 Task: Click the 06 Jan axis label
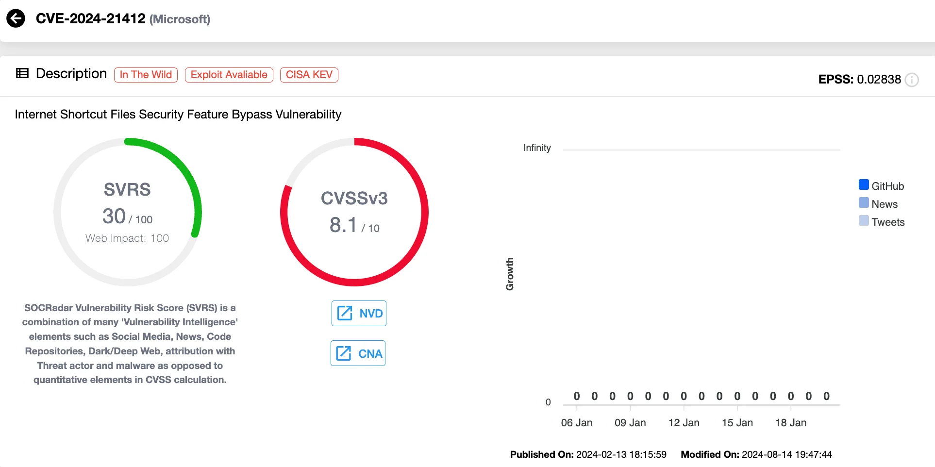[x=577, y=423]
